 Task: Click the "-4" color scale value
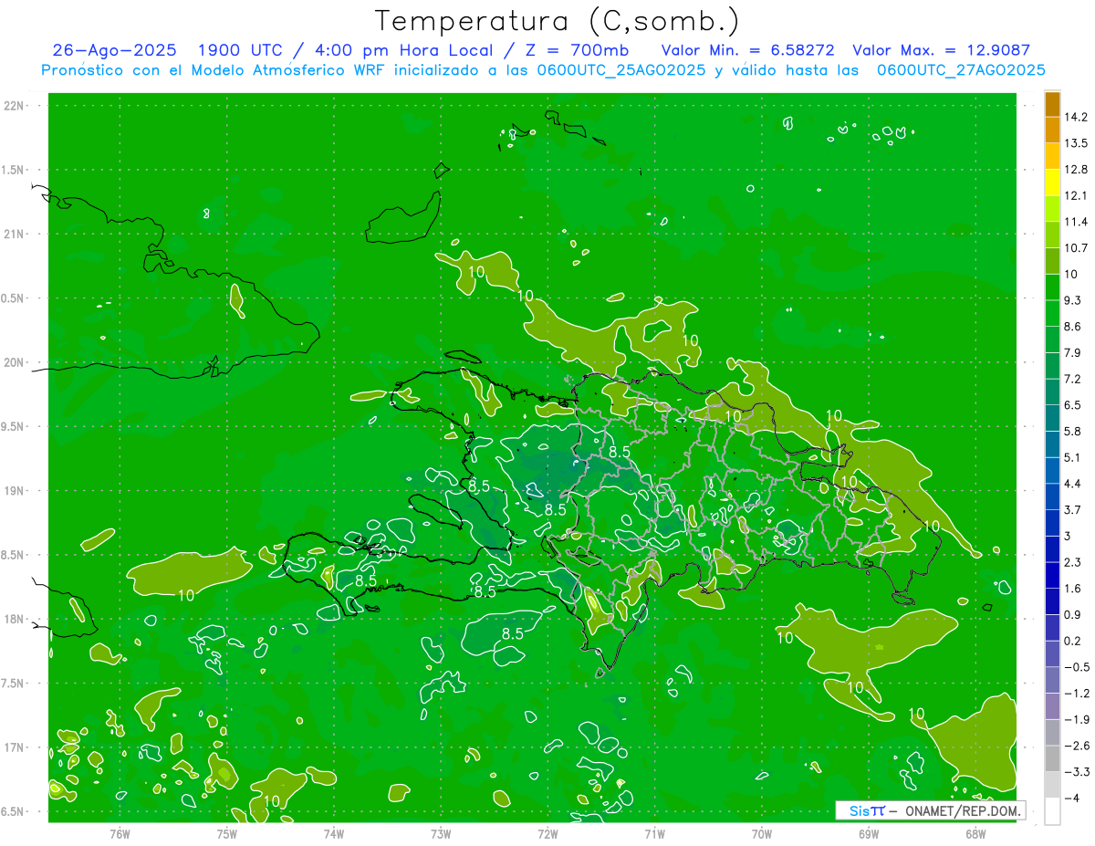(x=1073, y=798)
